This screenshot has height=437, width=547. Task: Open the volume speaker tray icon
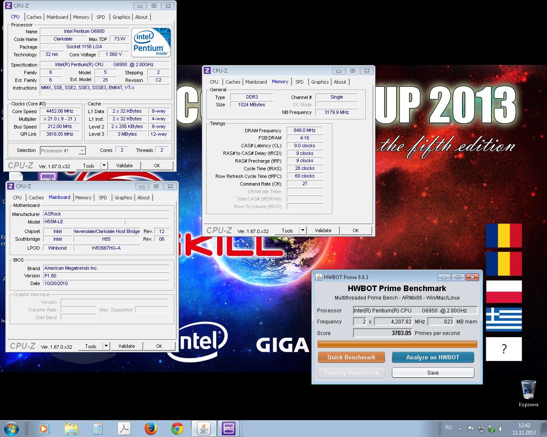click(x=502, y=429)
